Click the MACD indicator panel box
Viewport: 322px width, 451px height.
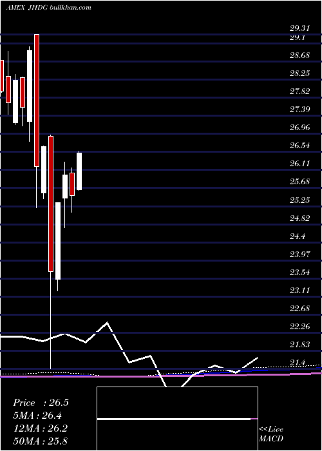(x=177, y=419)
